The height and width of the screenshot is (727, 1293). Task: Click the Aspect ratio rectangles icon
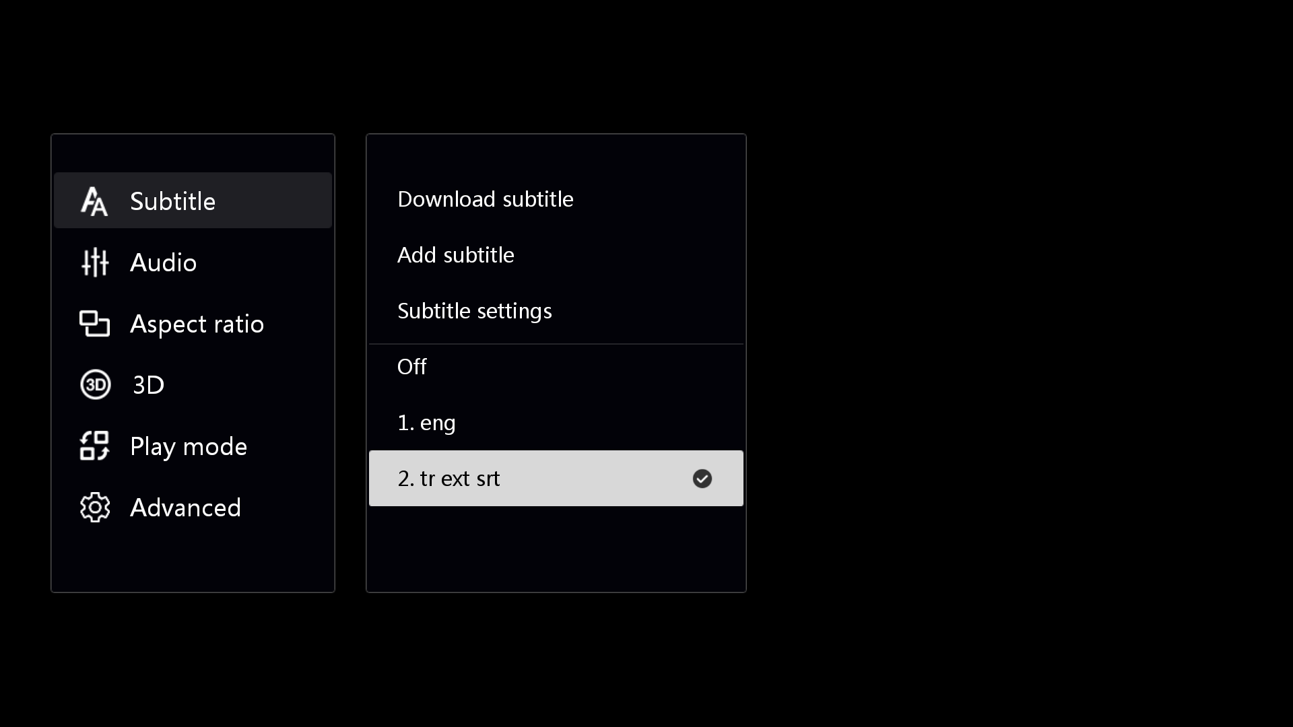(x=94, y=324)
